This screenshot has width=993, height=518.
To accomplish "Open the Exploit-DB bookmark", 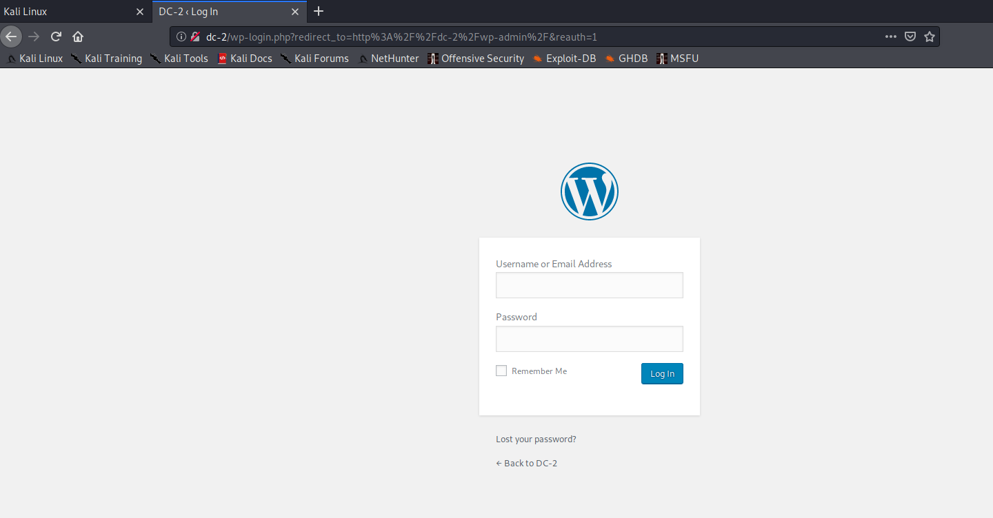I will tap(564, 59).
